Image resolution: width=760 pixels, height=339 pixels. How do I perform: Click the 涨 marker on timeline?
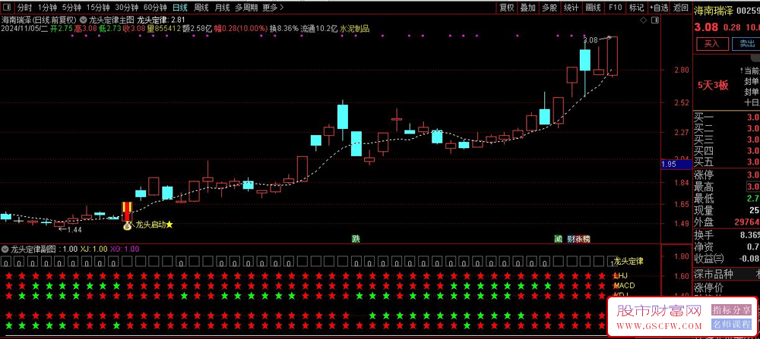click(x=578, y=238)
